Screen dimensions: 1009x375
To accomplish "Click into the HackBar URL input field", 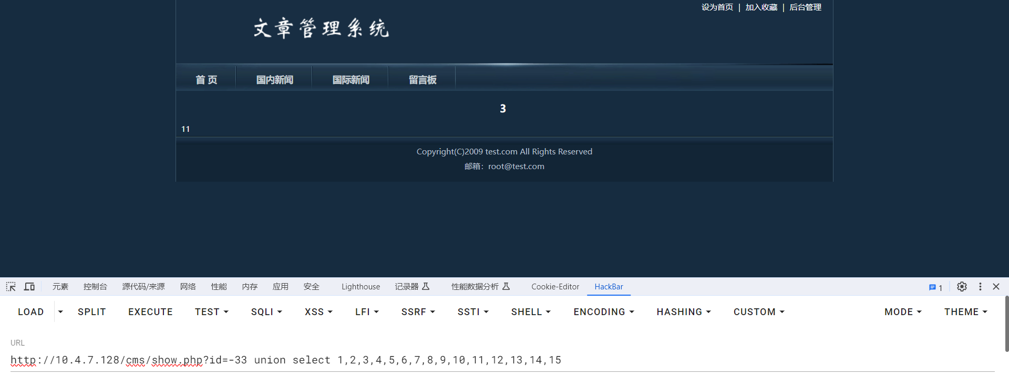I will [502, 360].
